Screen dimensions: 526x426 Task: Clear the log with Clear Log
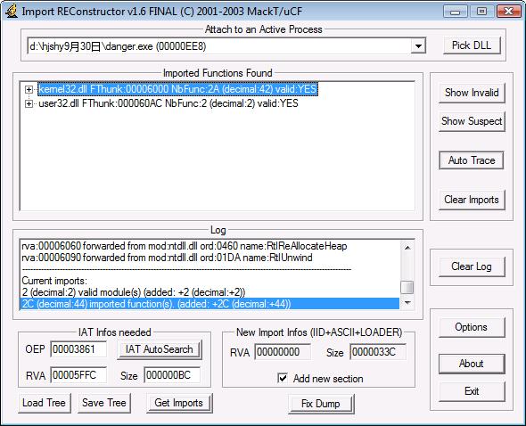472,266
